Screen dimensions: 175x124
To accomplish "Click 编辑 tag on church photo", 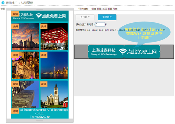I will tap(44, 84).
